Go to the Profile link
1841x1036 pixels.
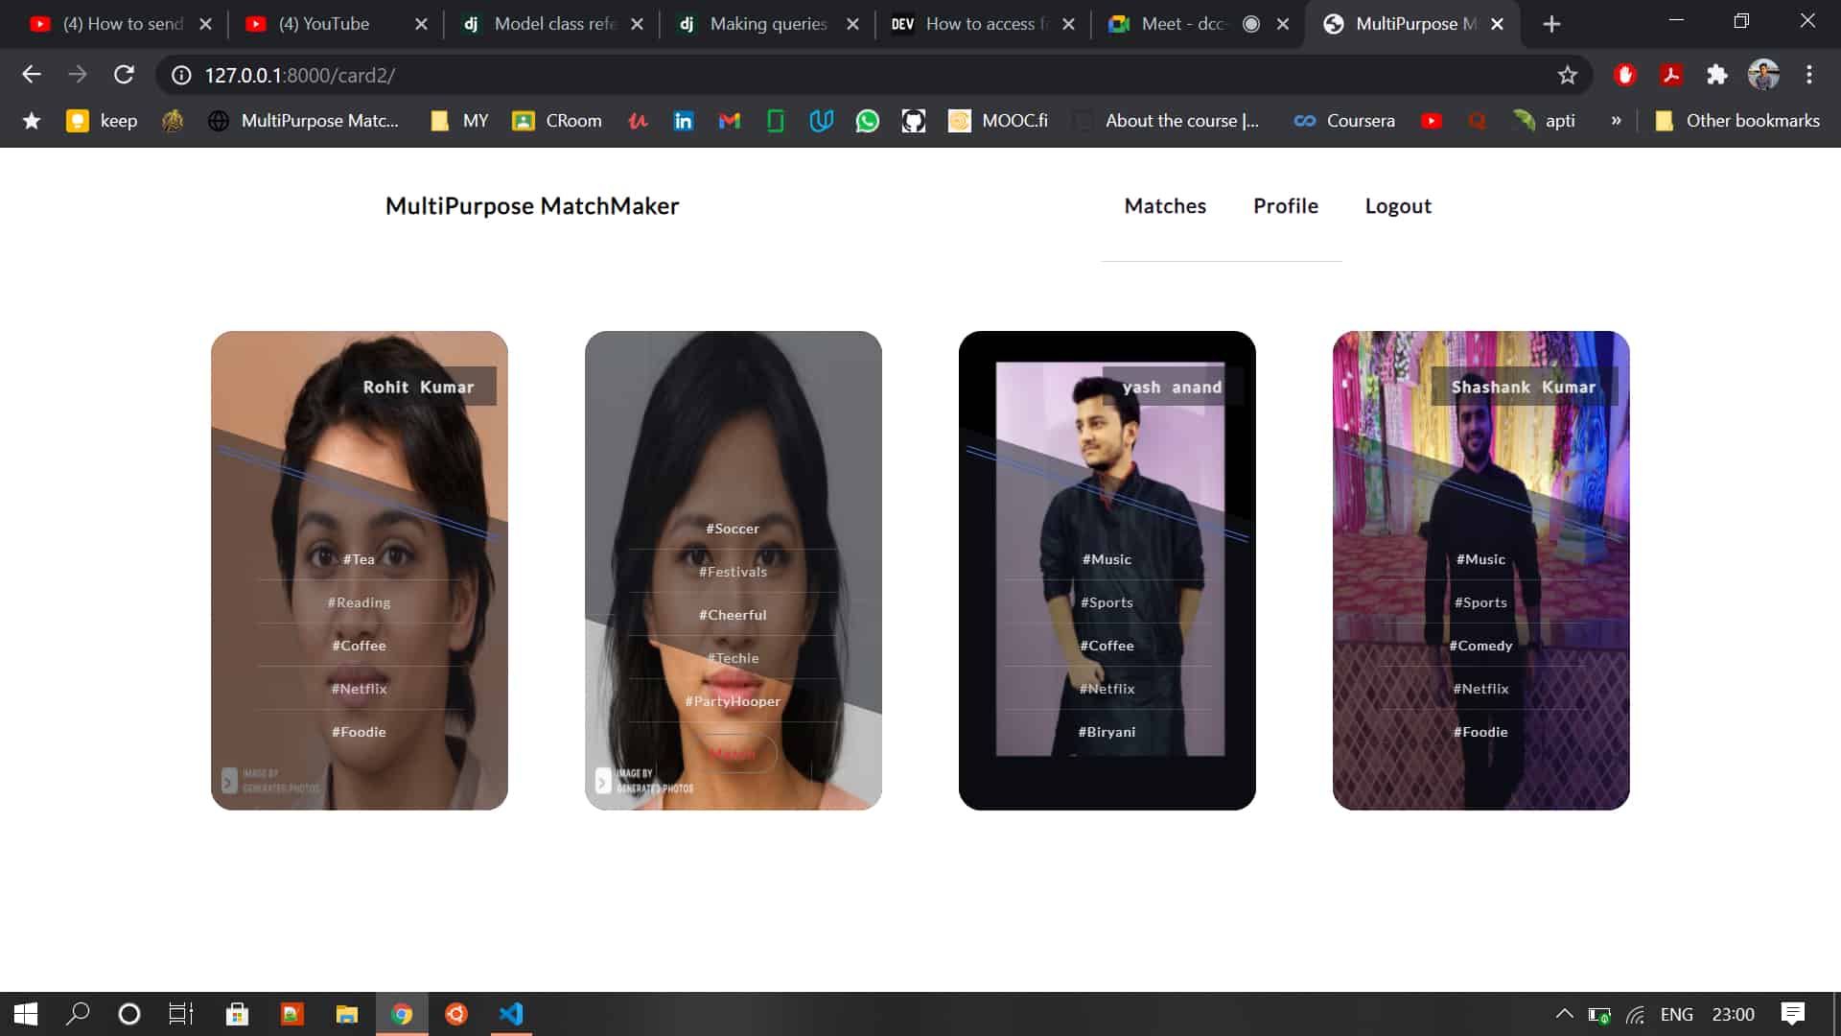tap(1285, 206)
